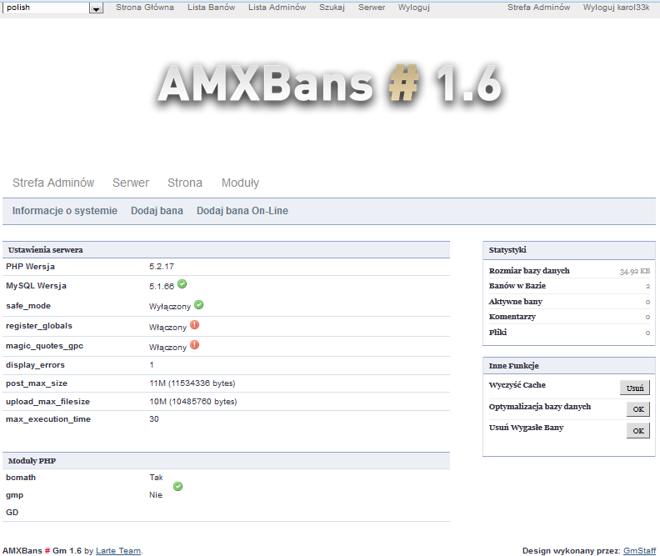Click upload_max_filesize value 10M (10485760 bytes)
The width and height of the screenshot is (660, 556).
[x=193, y=402]
